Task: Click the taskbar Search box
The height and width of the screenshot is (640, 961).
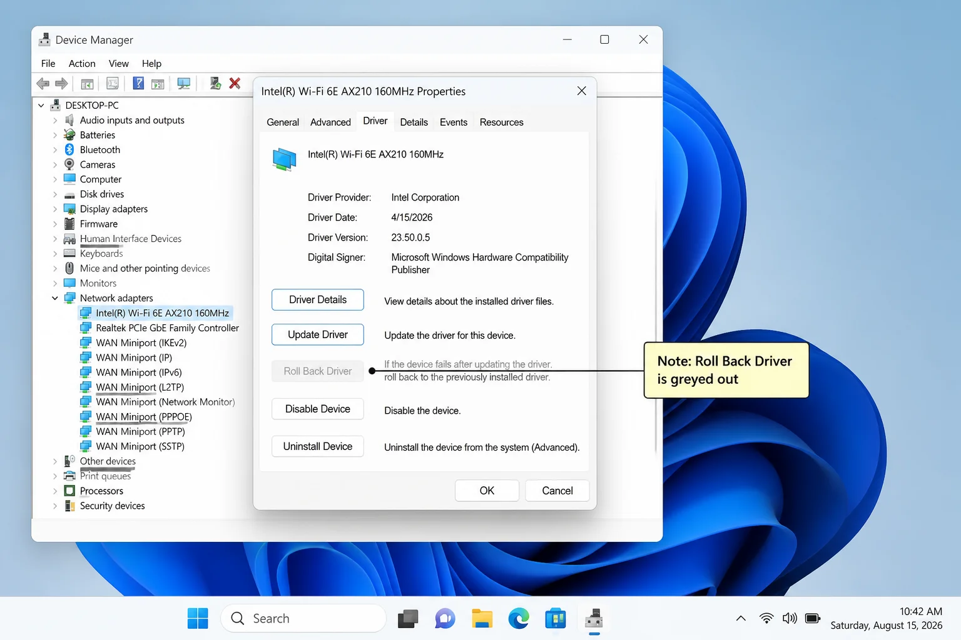Action: [x=303, y=619]
